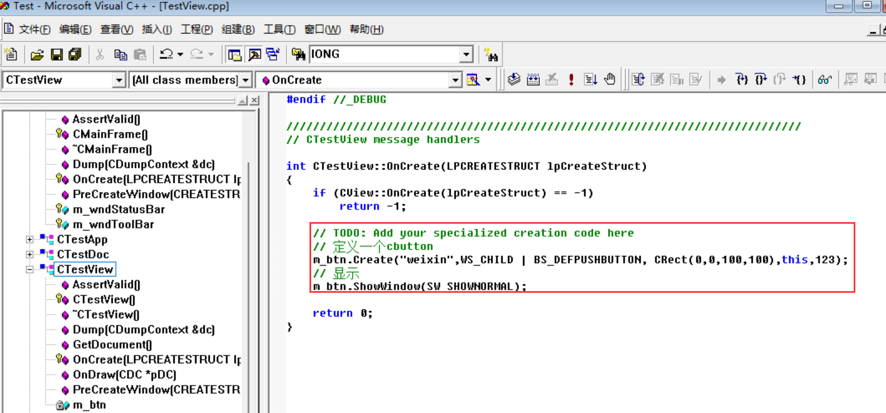Click the Run to Cursor icon
Viewport: 886px width, 413px height.
(799, 80)
